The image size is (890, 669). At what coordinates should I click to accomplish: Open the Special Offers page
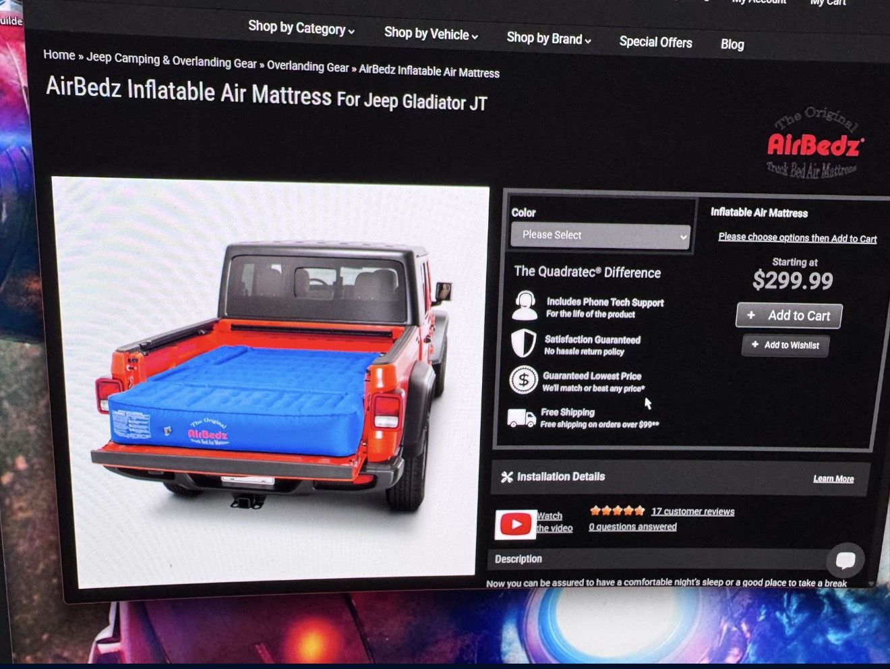[x=655, y=42]
